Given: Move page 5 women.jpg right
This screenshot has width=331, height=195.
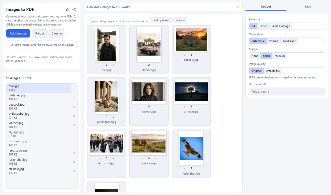Looking at the screenshot, I should point(155,107).
